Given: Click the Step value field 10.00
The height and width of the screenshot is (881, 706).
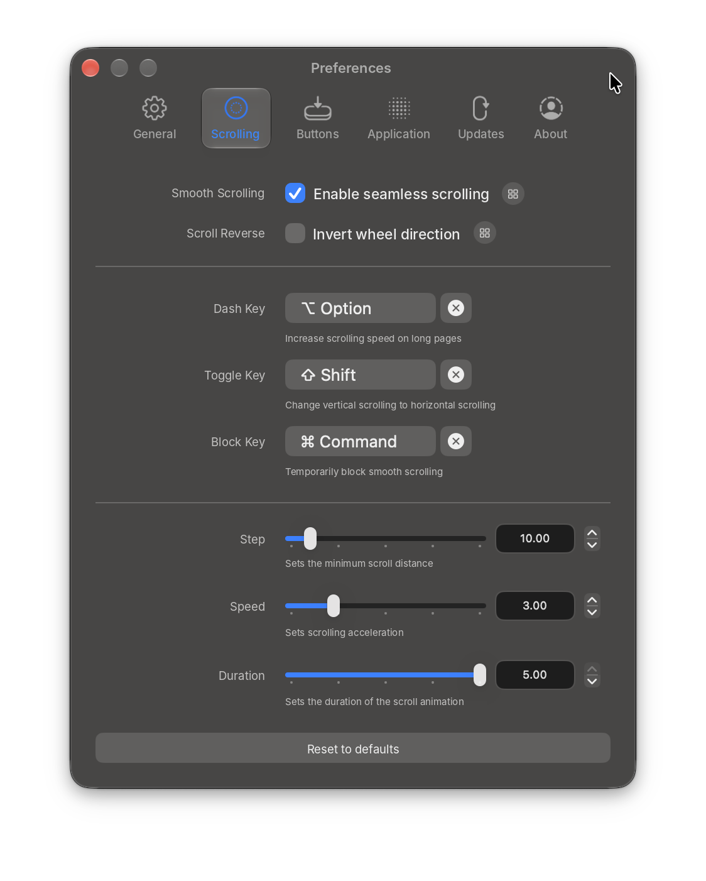Looking at the screenshot, I should tap(535, 539).
